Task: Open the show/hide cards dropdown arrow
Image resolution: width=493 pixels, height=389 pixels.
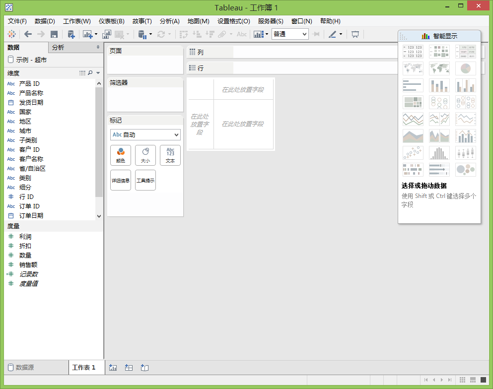Action: [x=267, y=34]
